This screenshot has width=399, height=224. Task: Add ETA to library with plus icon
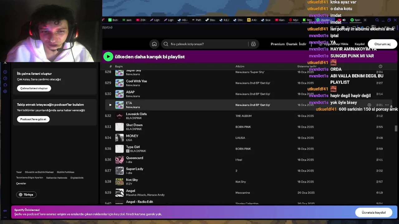point(369,105)
